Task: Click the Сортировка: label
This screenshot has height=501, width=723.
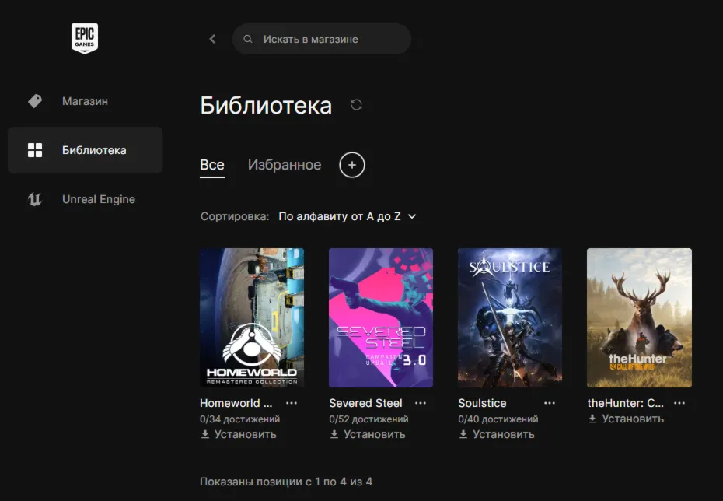Action: click(235, 216)
